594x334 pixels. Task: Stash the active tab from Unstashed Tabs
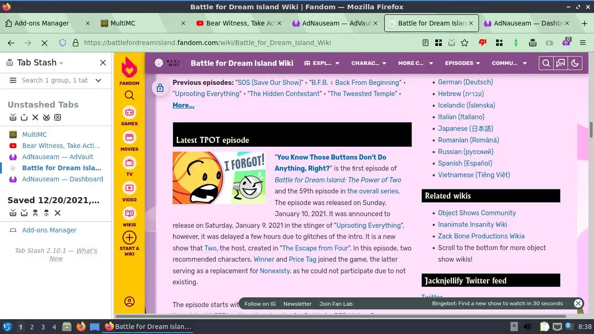(24, 117)
